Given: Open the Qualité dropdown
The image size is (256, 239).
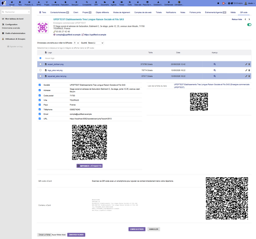Looking at the screenshot, I should [x=96, y=43].
